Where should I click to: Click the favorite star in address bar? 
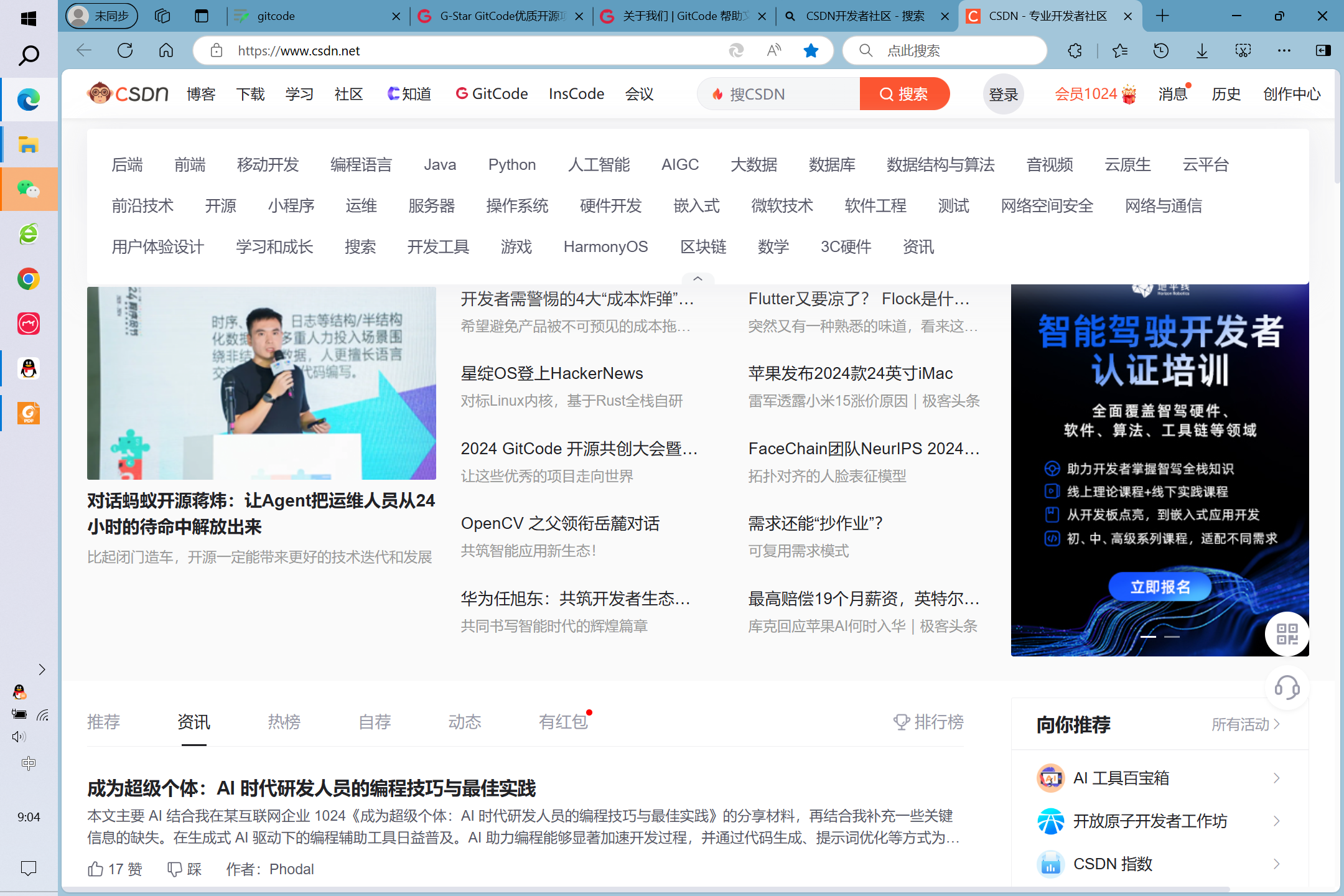pyautogui.click(x=811, y=50)
